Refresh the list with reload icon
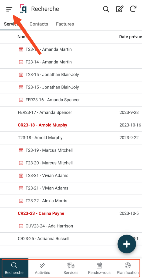 tap(133, 9)
